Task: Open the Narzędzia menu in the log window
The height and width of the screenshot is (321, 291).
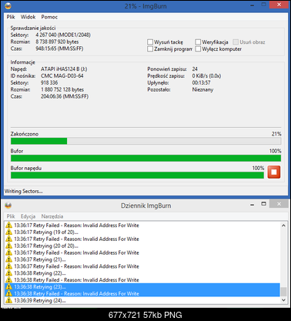Action: point(52,216)
